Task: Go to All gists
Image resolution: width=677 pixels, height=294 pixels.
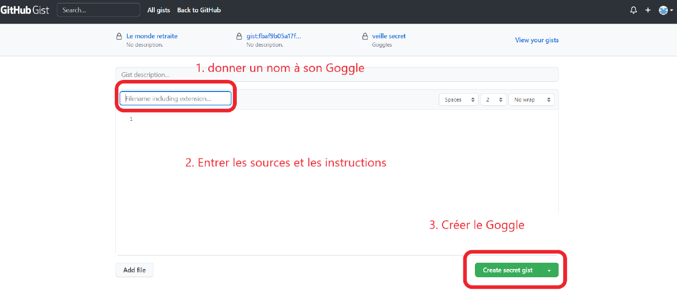Action: click(x=159, y=10)
